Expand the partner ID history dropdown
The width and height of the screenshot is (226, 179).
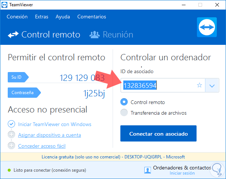point(212,85)
